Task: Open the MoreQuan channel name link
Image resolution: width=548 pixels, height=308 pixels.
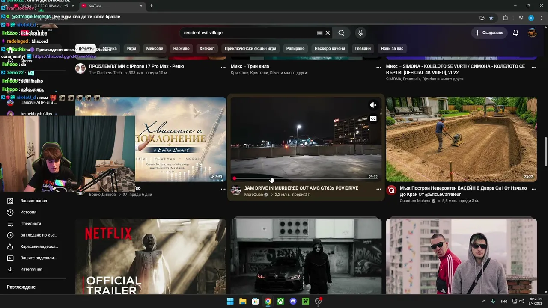Action: (x=253, y=195)
